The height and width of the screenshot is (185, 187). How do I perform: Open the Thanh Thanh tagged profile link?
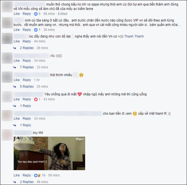(x=134, y=36)
